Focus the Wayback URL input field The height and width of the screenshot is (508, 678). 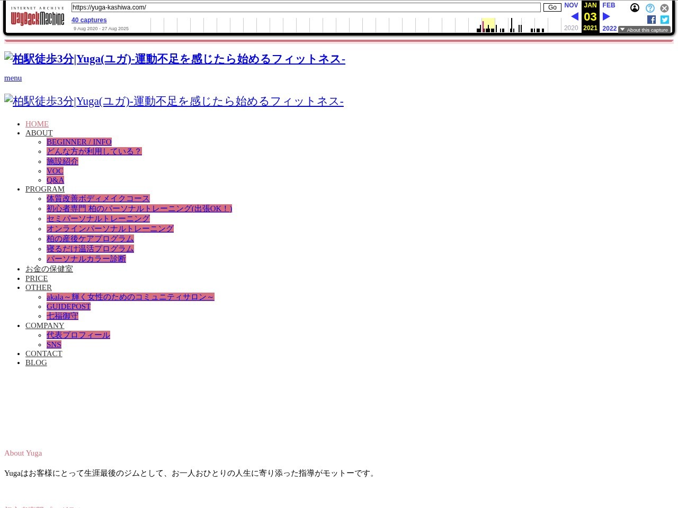pyautogui.click(x=306, y=7)
